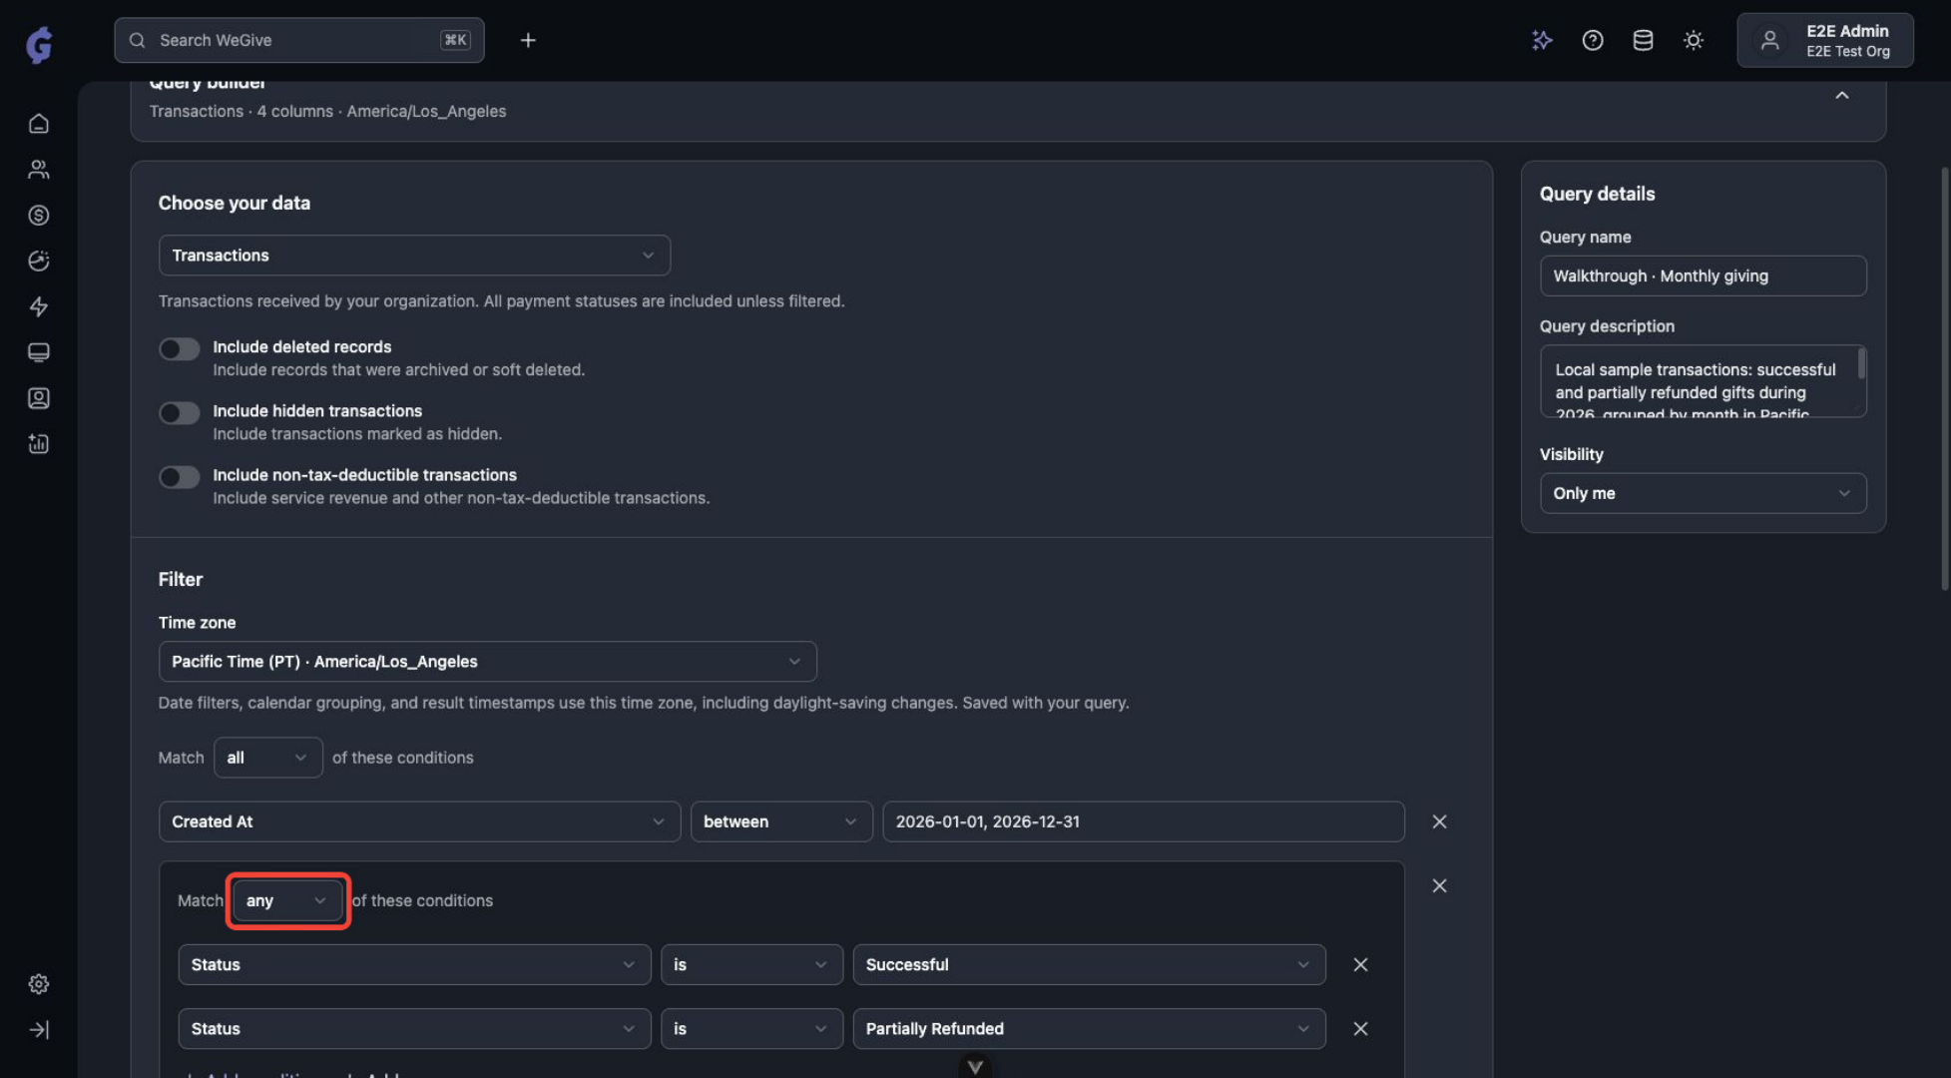Open the Successful status value dropdown
The width and height of the screenshot is (1951, 1078).
click(x=1089, y=965)
